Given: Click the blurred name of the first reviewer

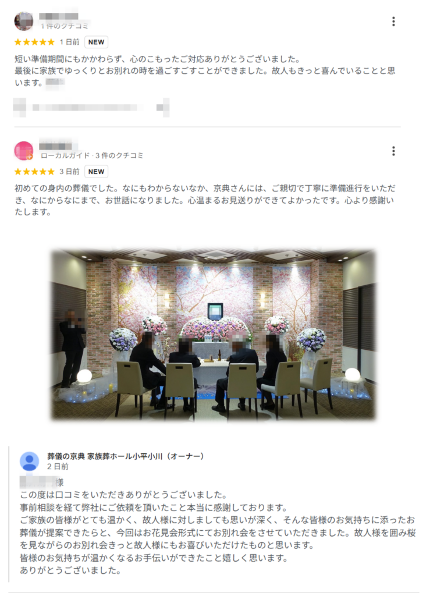Looking at the screenshot, I should point(59,16).
